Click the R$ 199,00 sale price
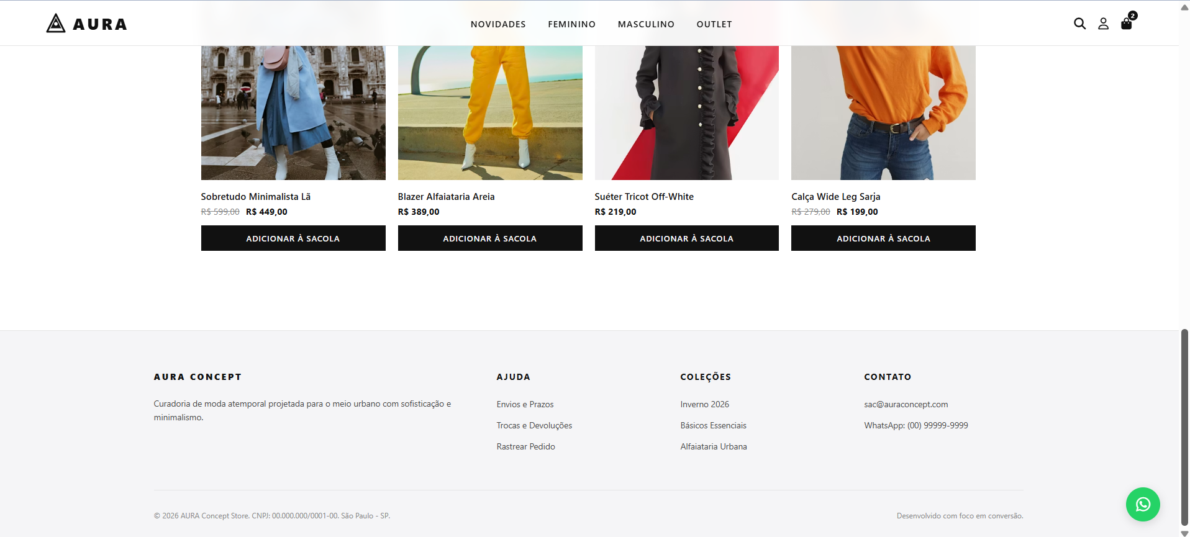The height and width of the screenshot is (537, 1190). coord(857,212)
